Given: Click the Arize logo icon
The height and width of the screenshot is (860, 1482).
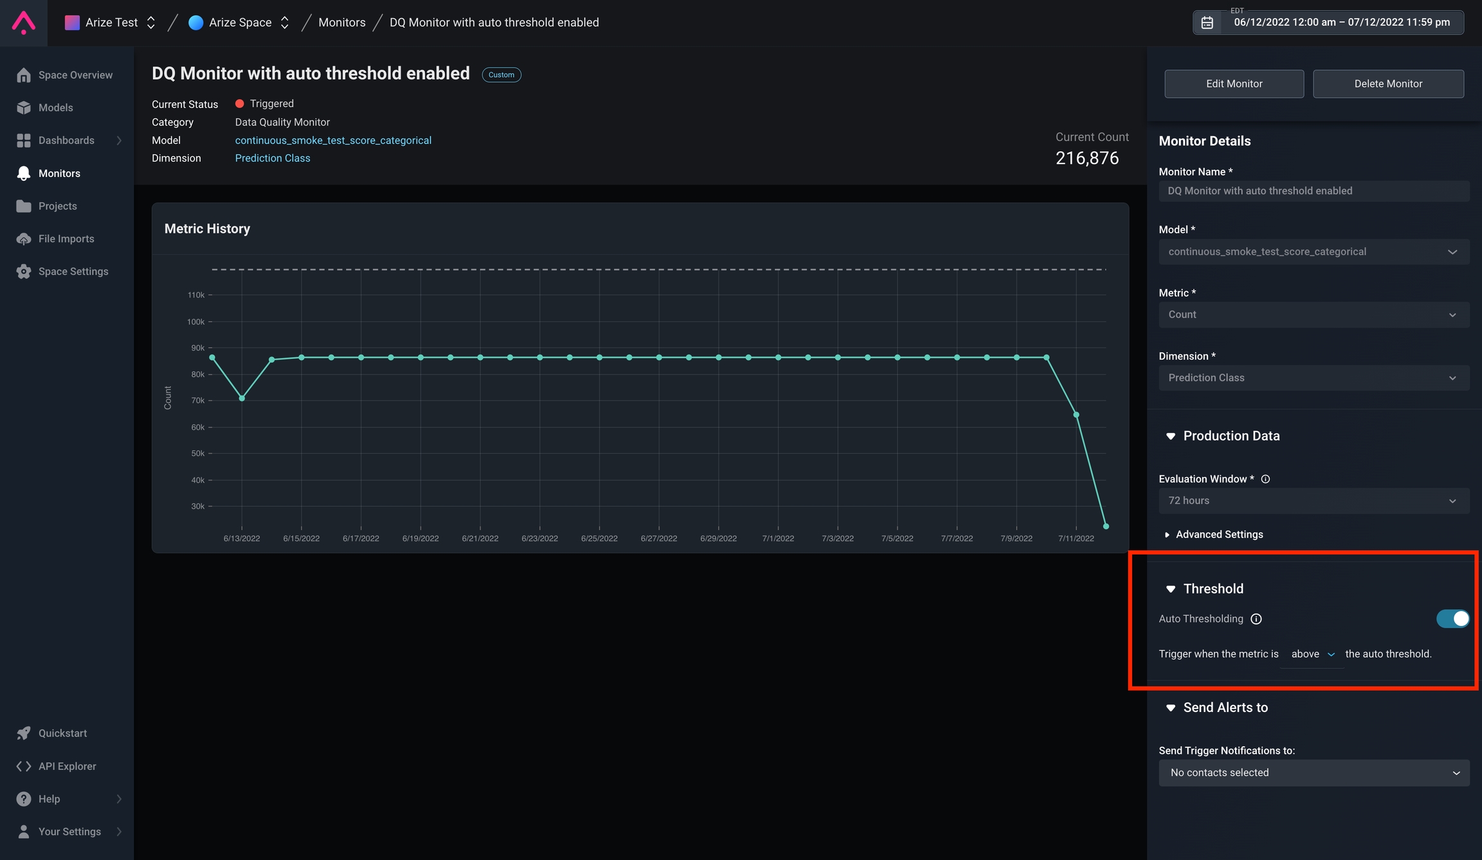Looking at the screenshot, I should click(24, 23).
